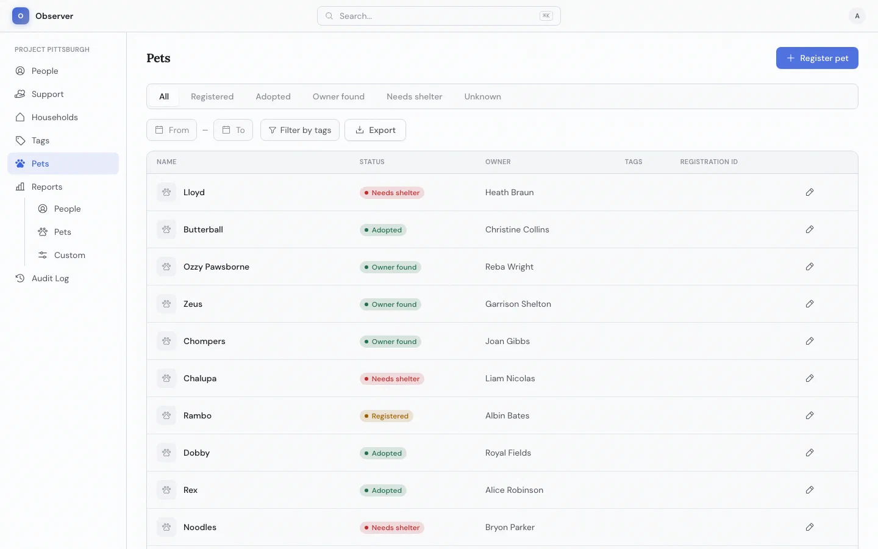Click Rambo's Registered status badge
Image resolution: width=878 pixels, height=549 pixels.
click(387, 416)
